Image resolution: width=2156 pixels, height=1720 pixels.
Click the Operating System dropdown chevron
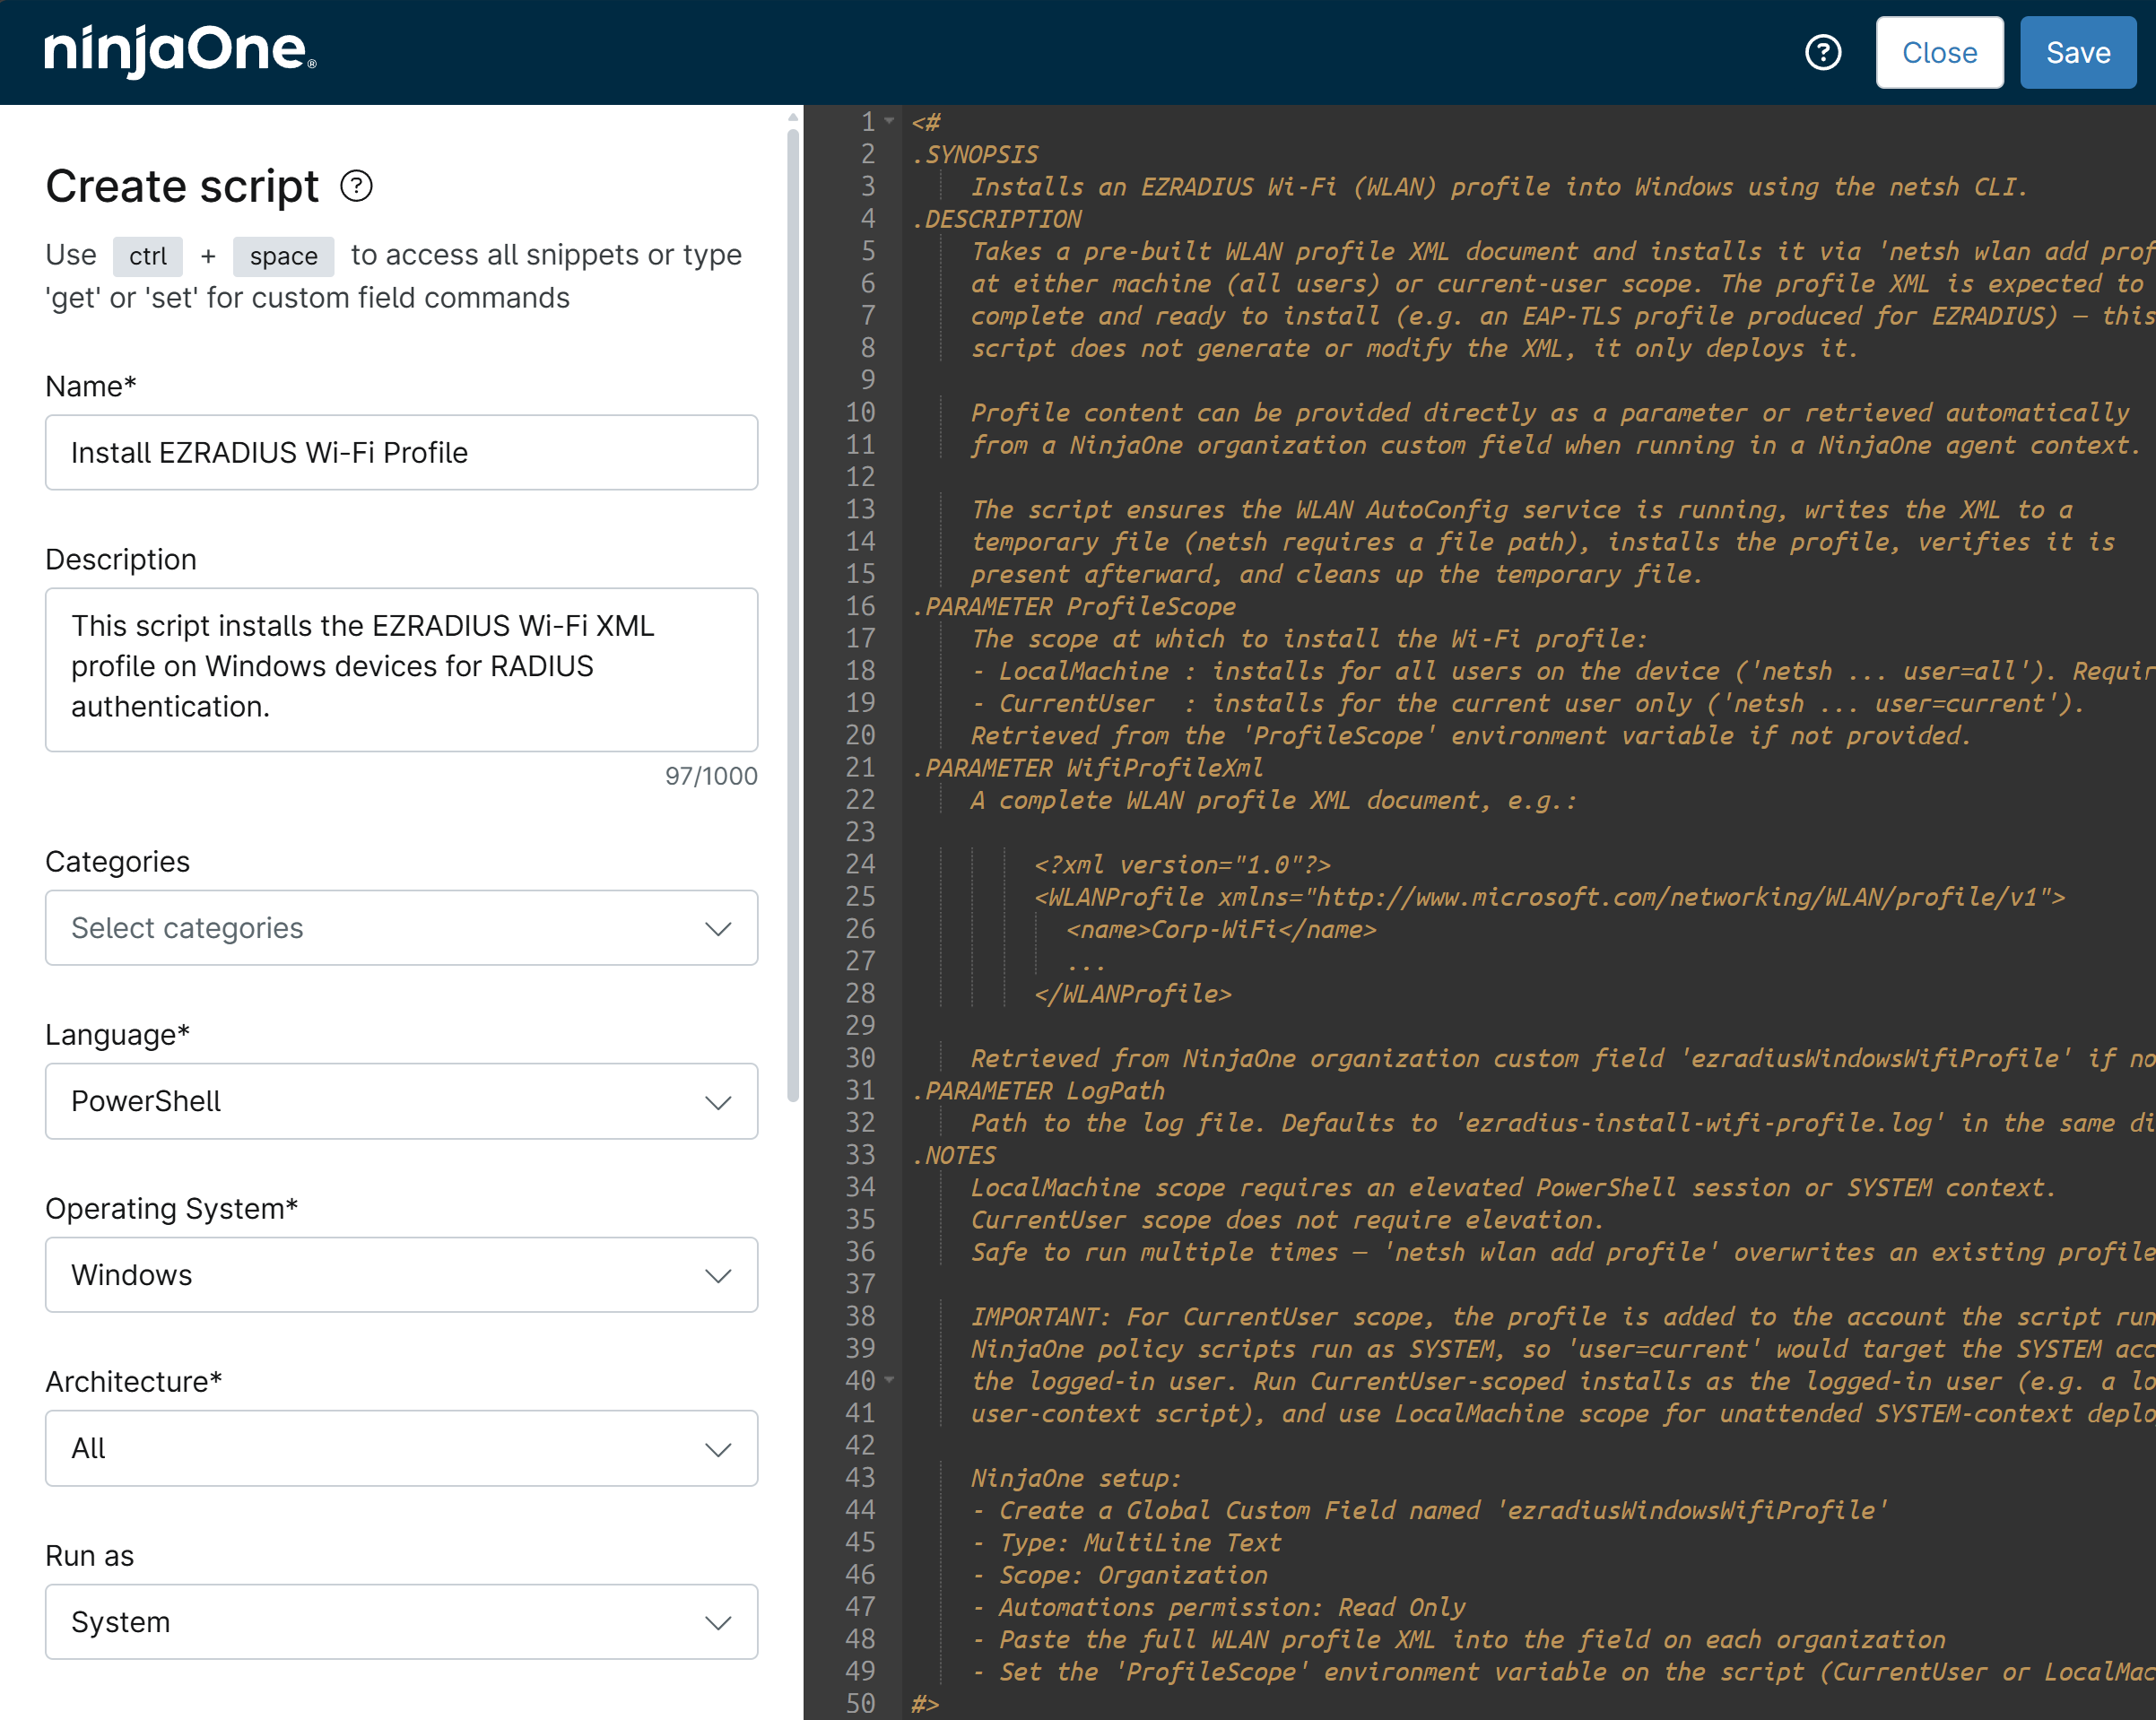pyautogui.click(x=718, y=1276)
